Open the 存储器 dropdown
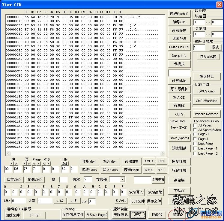Viewport: 224px width, 221px height. [x=122, y=179]
